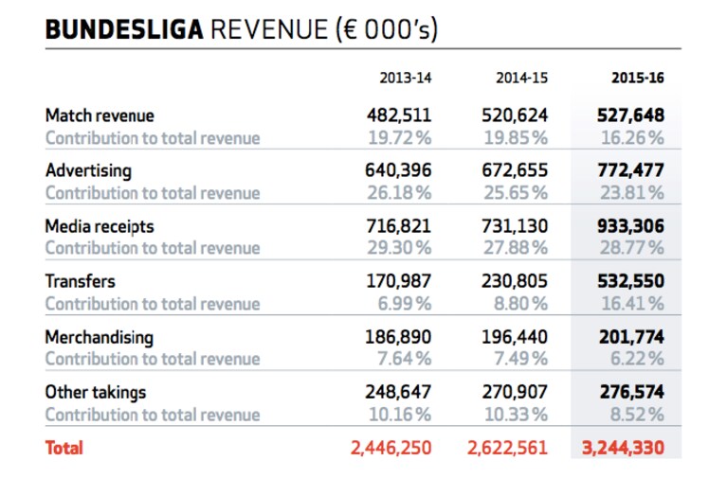Select the 2015-16 total value 3,244,330
The width and height of the screenshot is (727, 478).
[623, 448]
